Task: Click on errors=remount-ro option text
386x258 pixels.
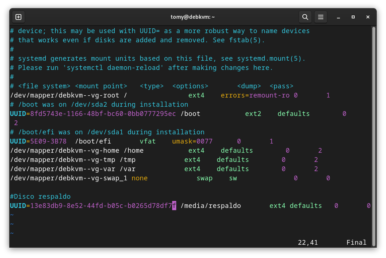Action: (255, 95)
